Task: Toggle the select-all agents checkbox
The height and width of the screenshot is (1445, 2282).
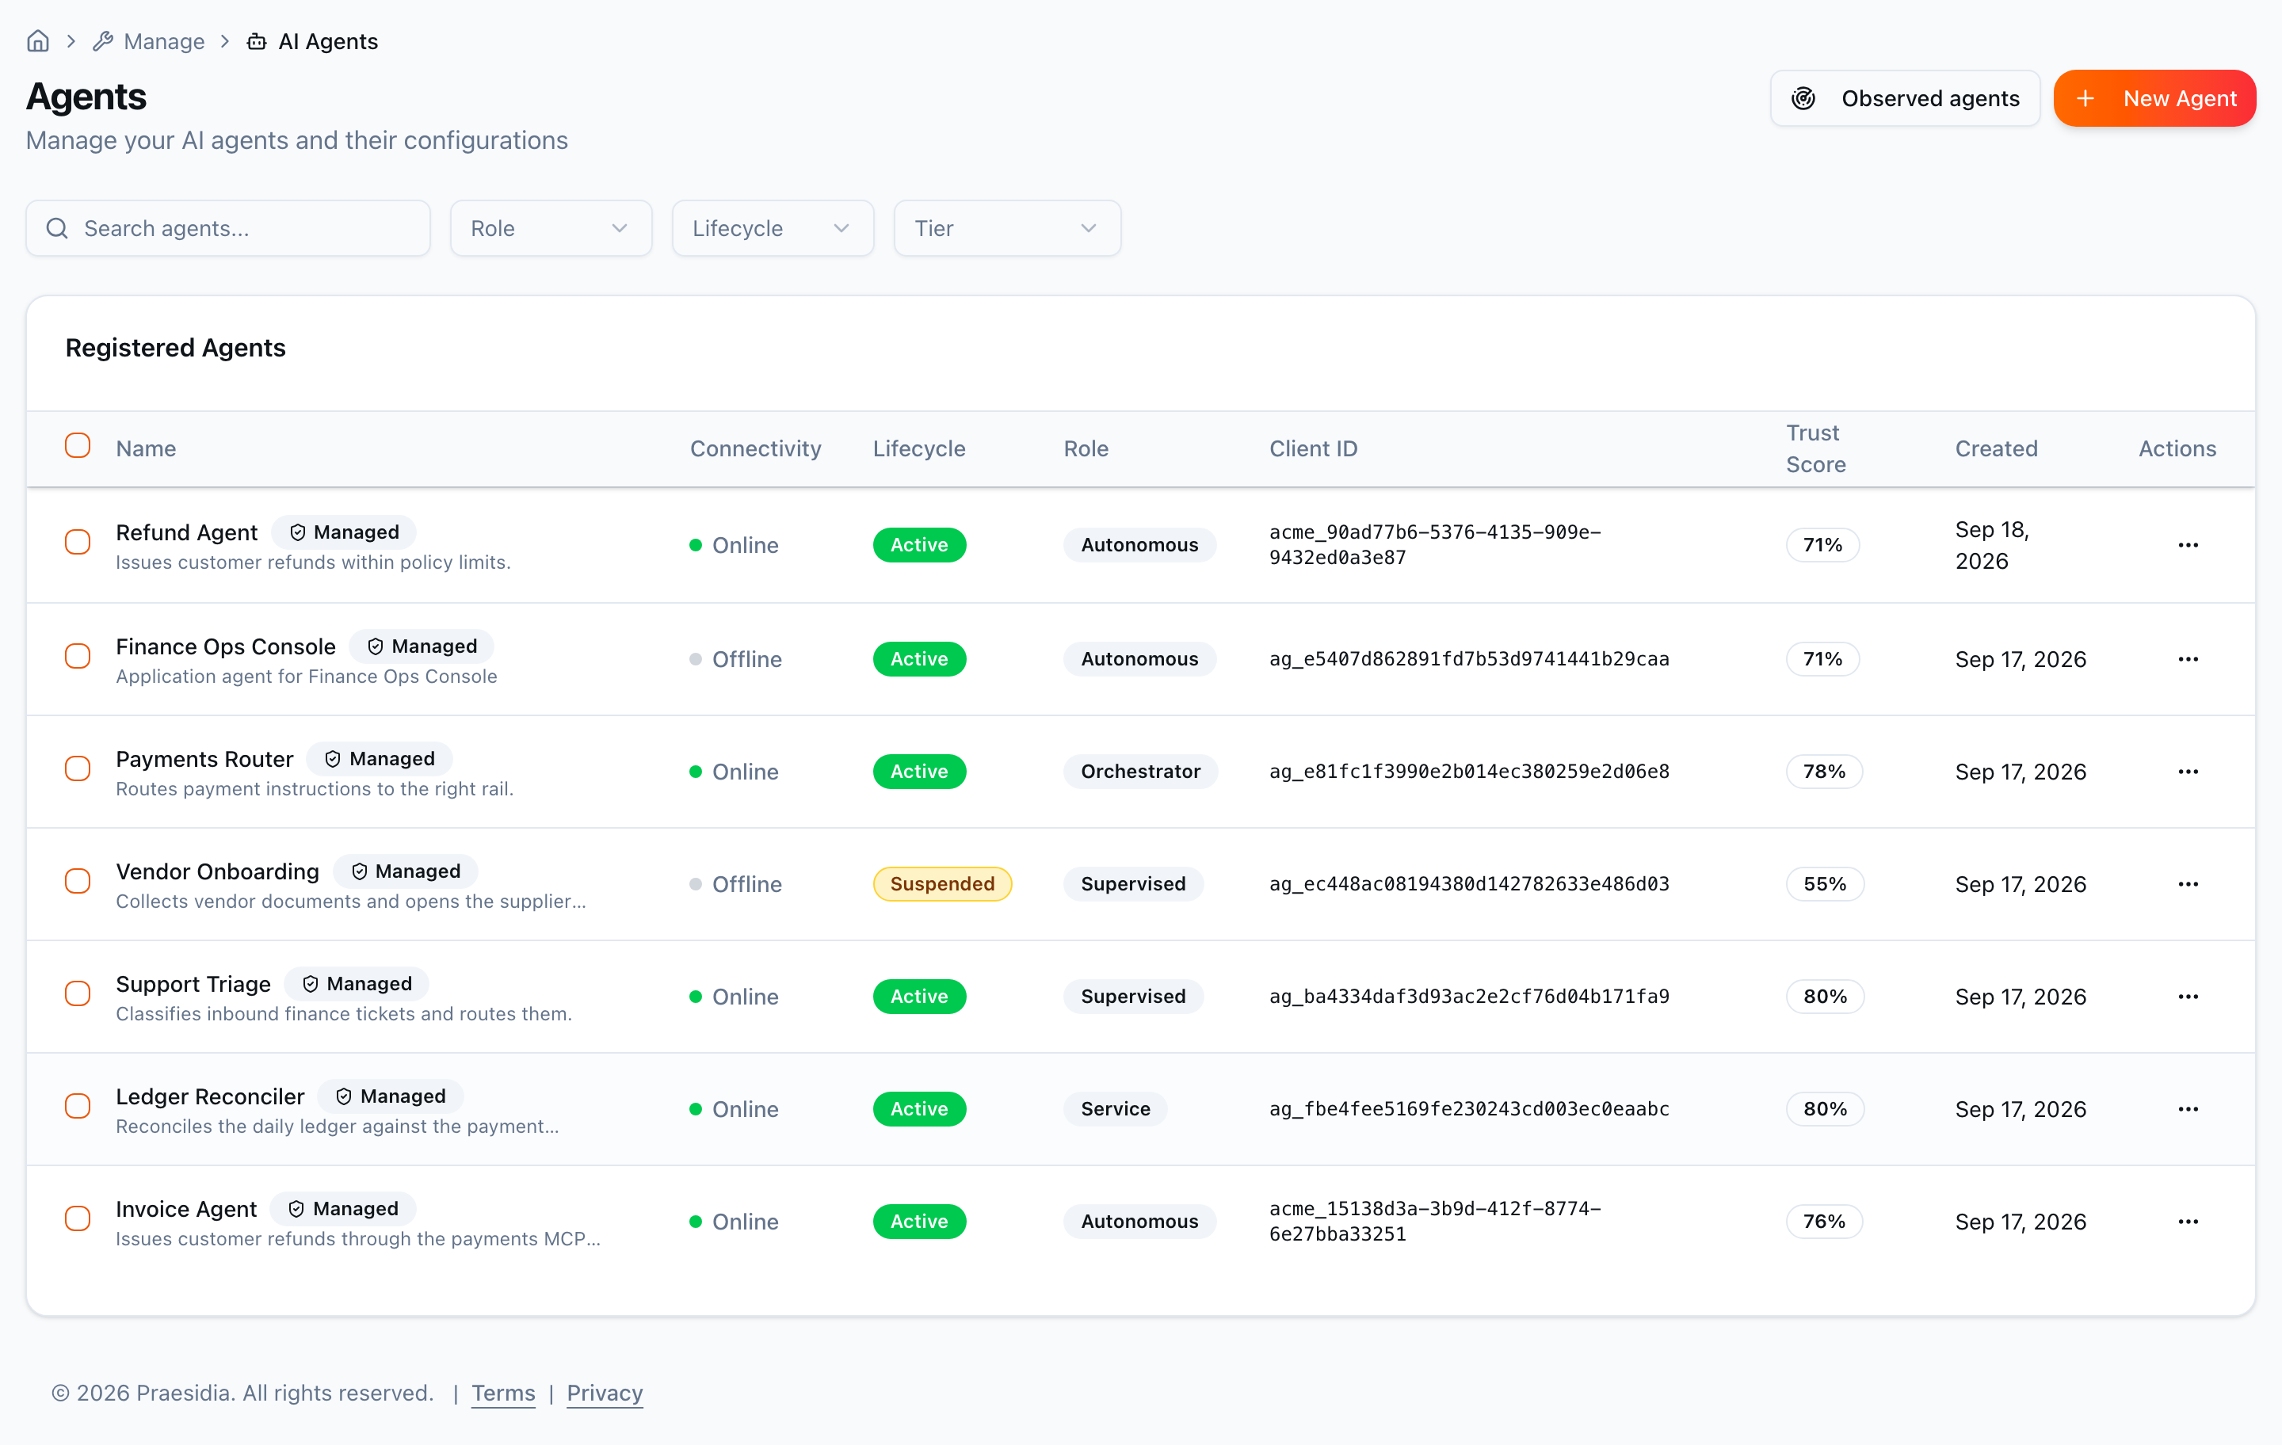Action: coord(78,445)
